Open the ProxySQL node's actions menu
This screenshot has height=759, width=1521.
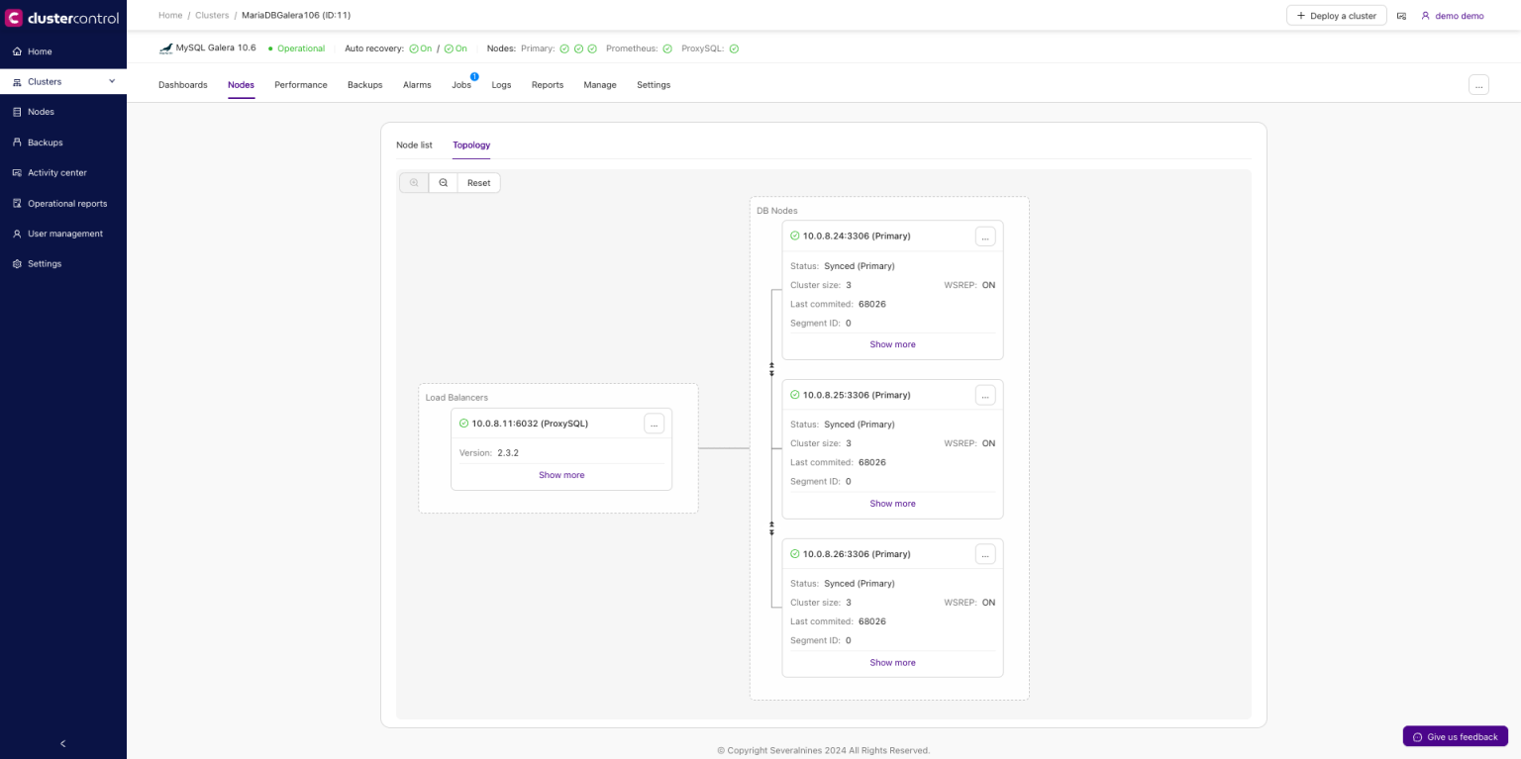[654, 424]
